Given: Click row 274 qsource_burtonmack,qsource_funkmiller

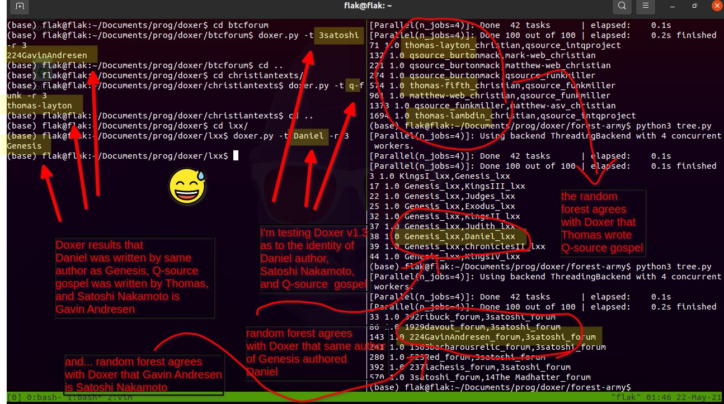Looking at the screenshot, I should 482,75.
